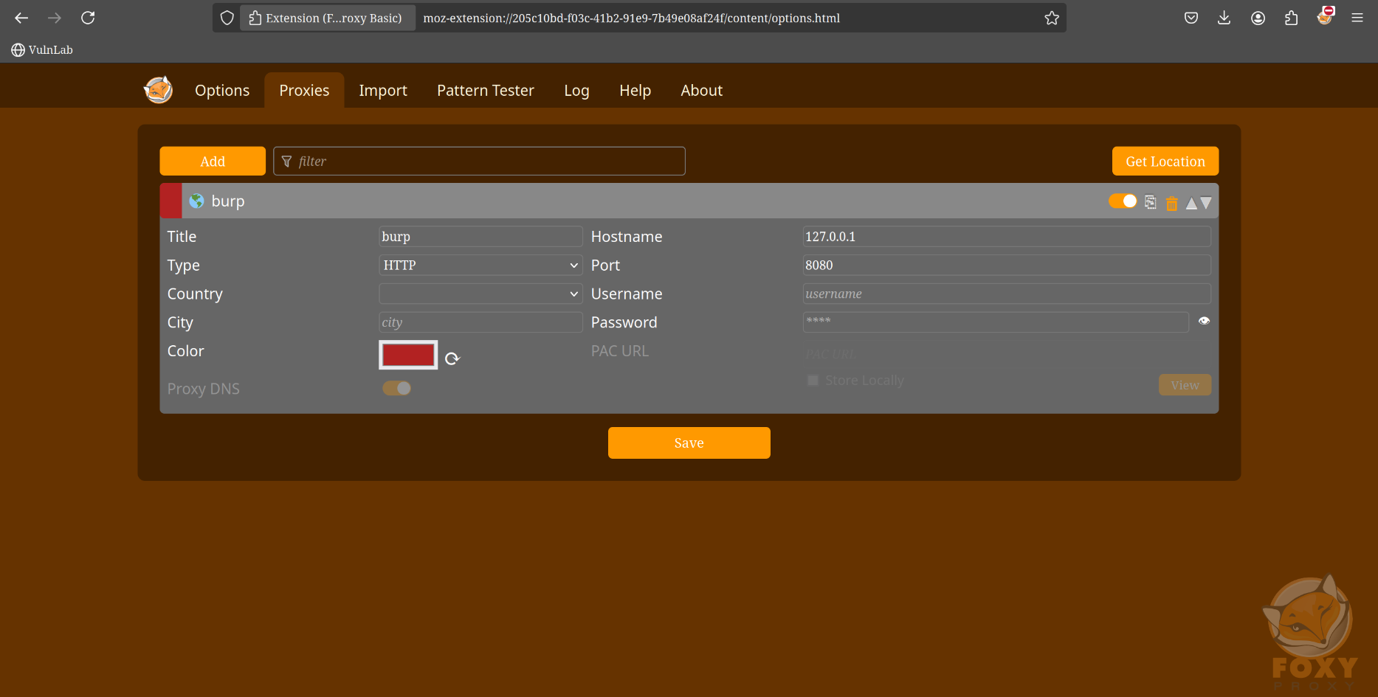
Task: Click the PAC URL input field
Action: click(x=1007, y=354)
